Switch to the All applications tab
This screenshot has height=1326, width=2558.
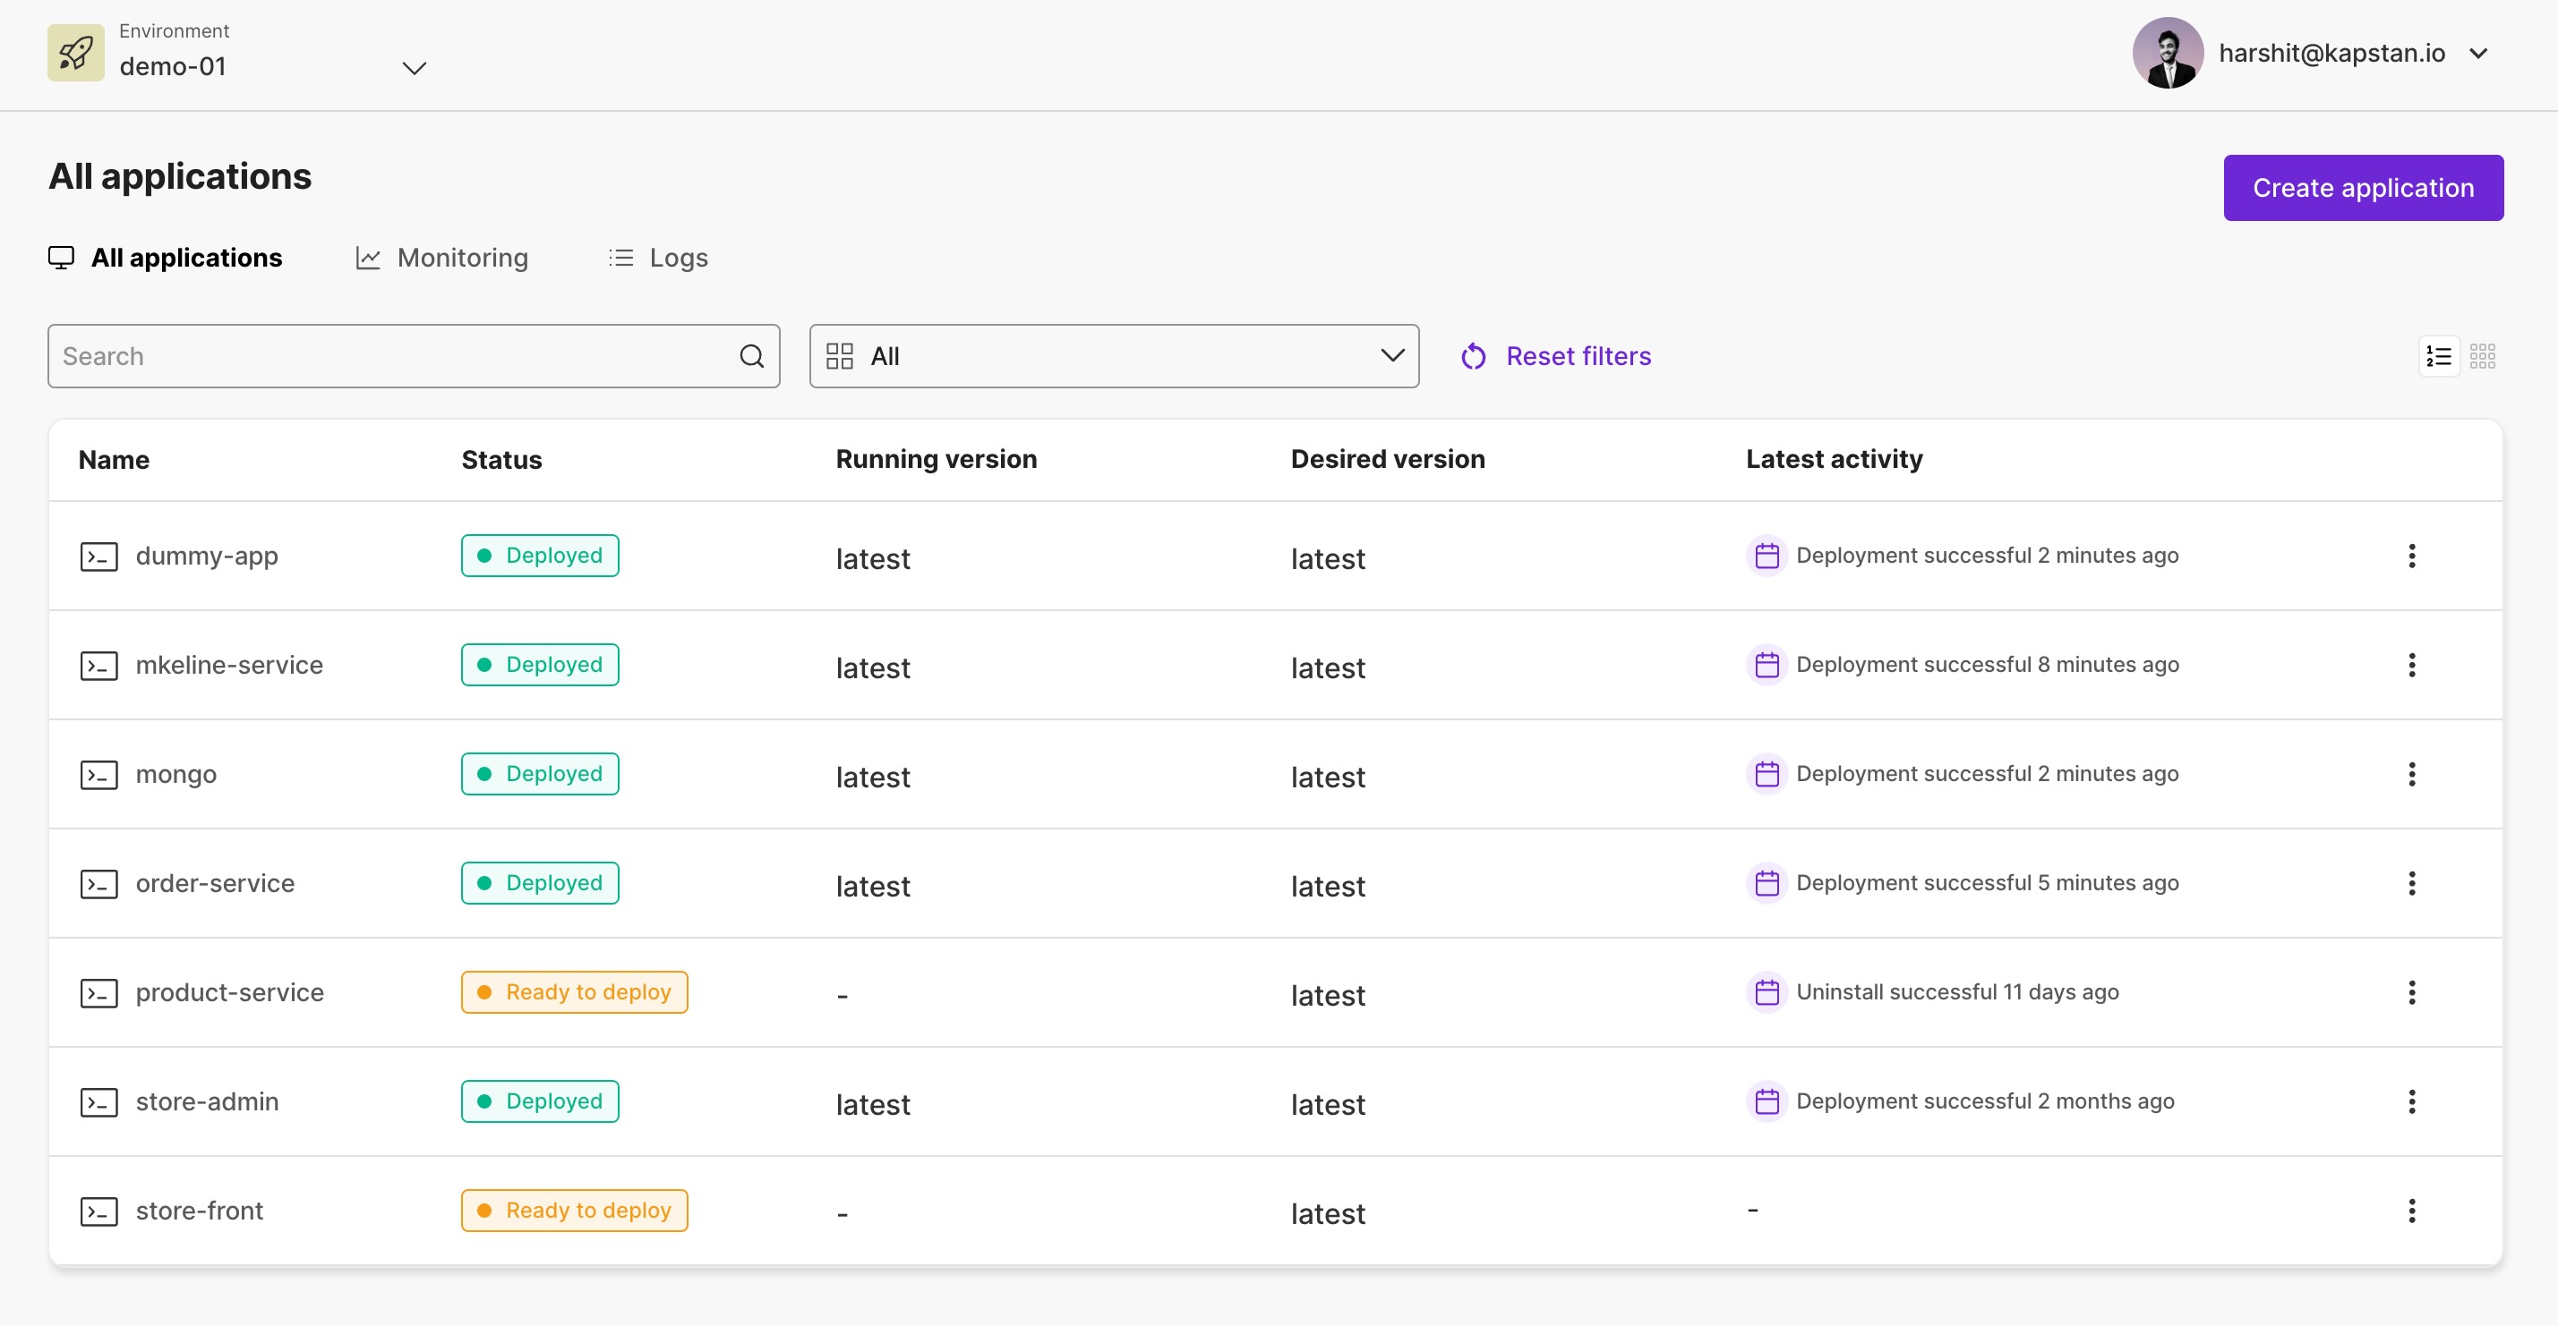[166, 258]
